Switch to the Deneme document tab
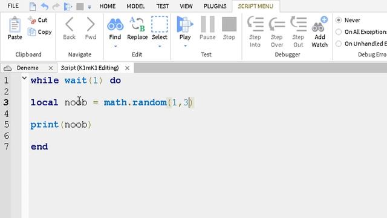387x218 pixels. (28, 68)
